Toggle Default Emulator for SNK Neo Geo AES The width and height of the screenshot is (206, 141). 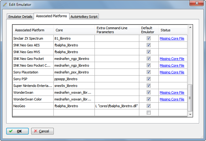[x=149, y=45]
